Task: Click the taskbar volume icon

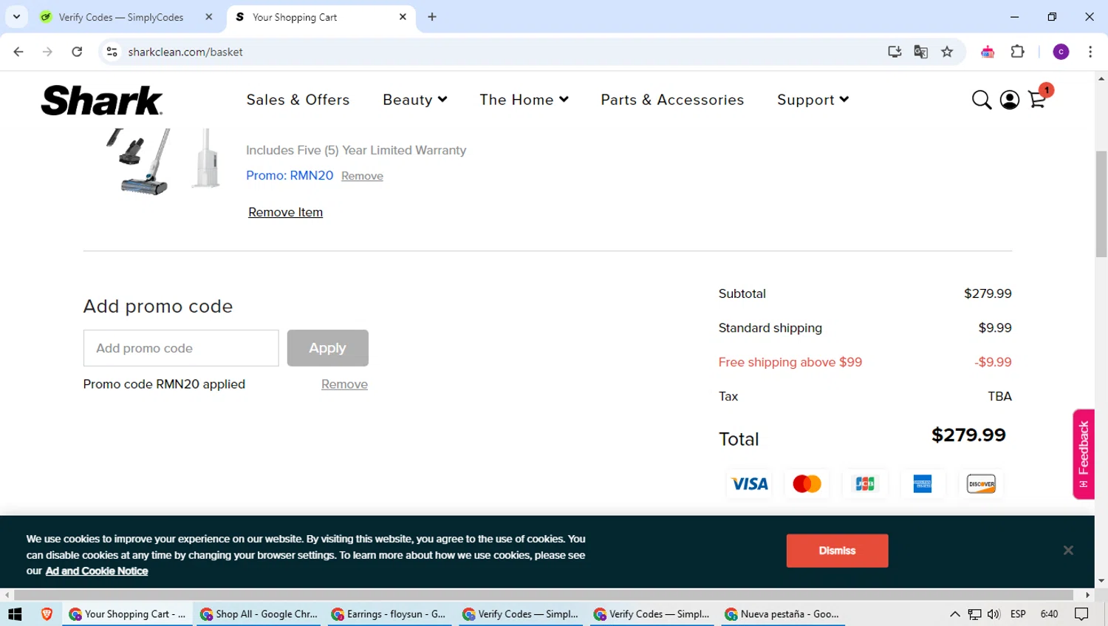Action: pos(994,614)
